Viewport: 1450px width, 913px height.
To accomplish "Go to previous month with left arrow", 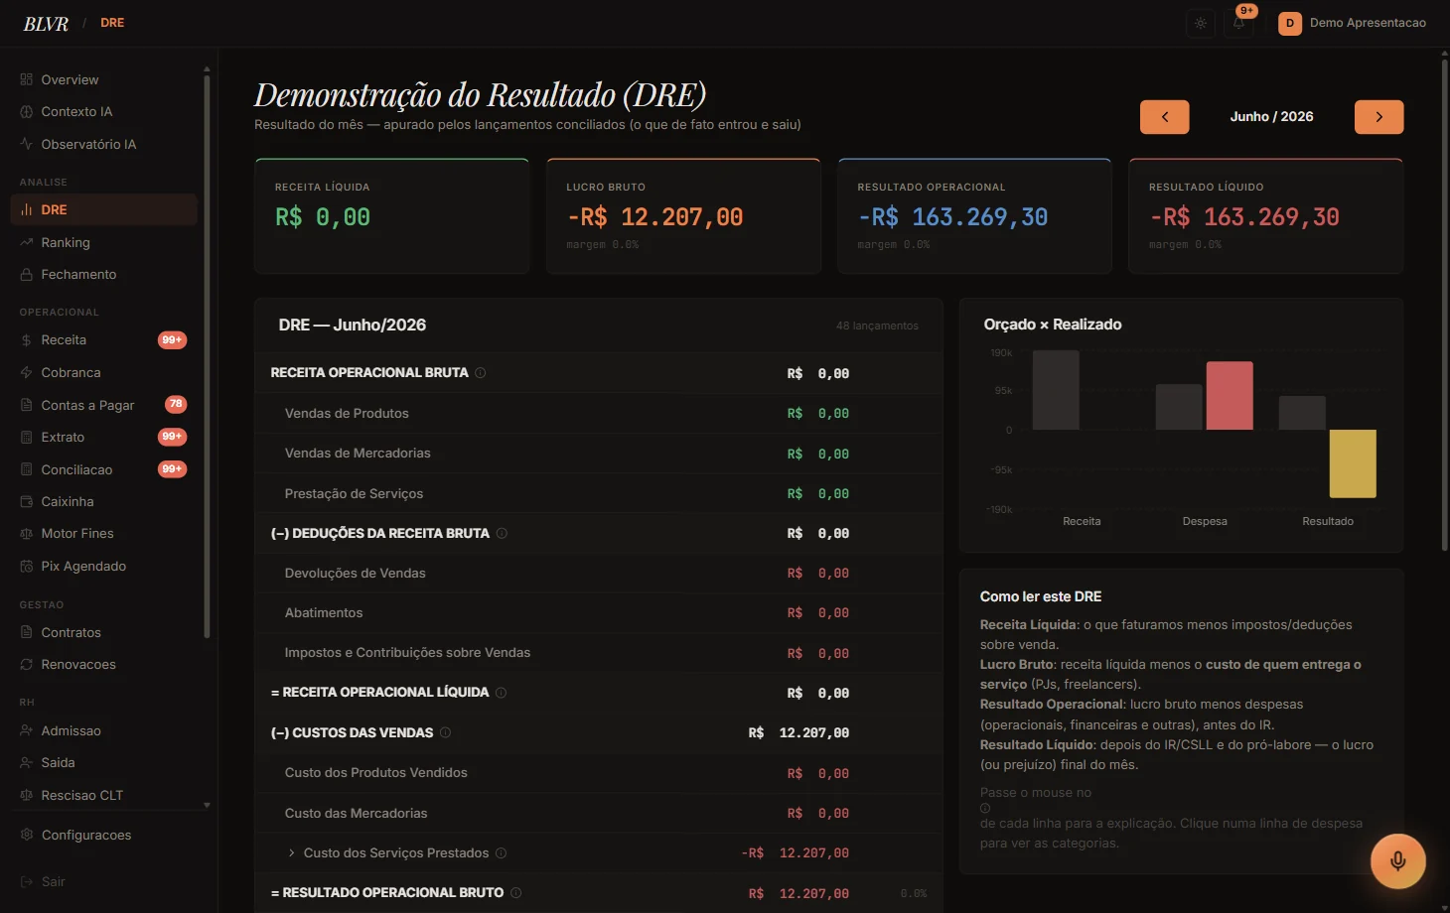I will 1165,117.
